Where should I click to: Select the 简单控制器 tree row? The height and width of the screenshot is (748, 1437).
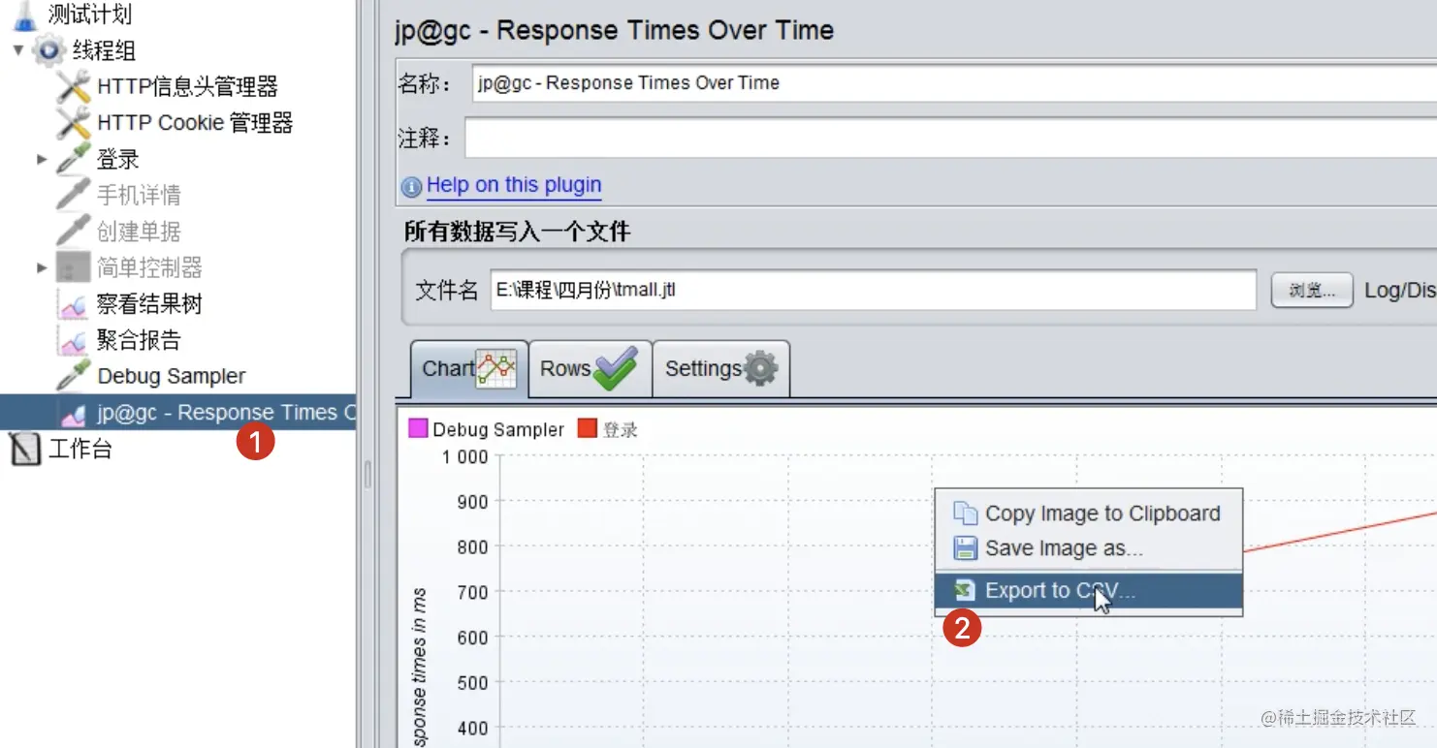click(149, 267)
